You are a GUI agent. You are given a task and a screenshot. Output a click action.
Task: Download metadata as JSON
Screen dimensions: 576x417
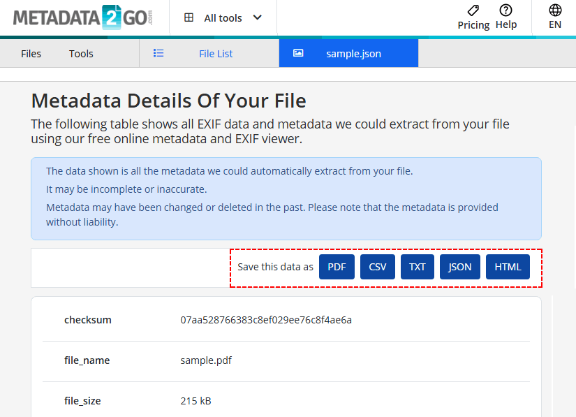tap(459, 266)
